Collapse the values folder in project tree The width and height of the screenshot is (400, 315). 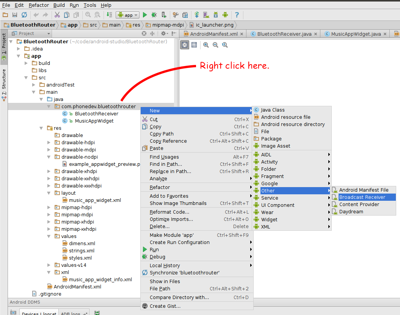(x=49, y=236)
